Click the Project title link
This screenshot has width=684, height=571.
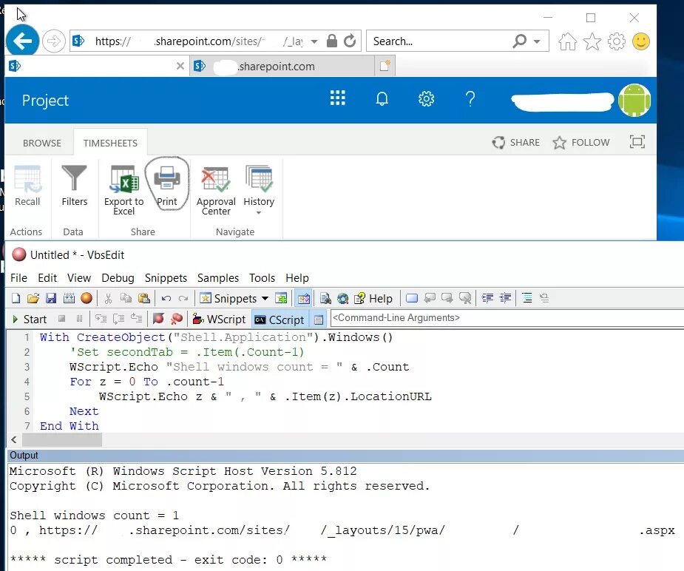tap(45, 101)
